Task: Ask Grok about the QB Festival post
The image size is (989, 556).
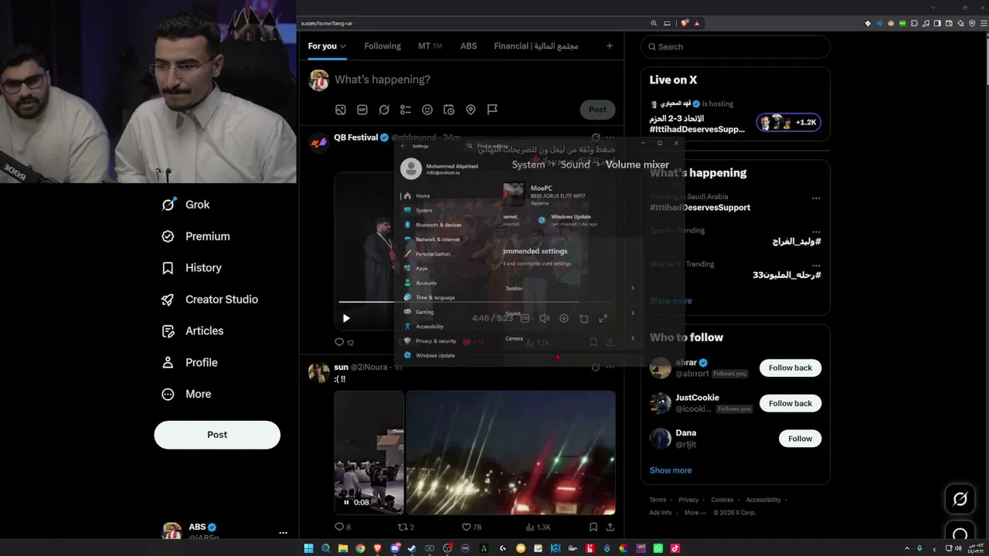Action: coord(595,137)
